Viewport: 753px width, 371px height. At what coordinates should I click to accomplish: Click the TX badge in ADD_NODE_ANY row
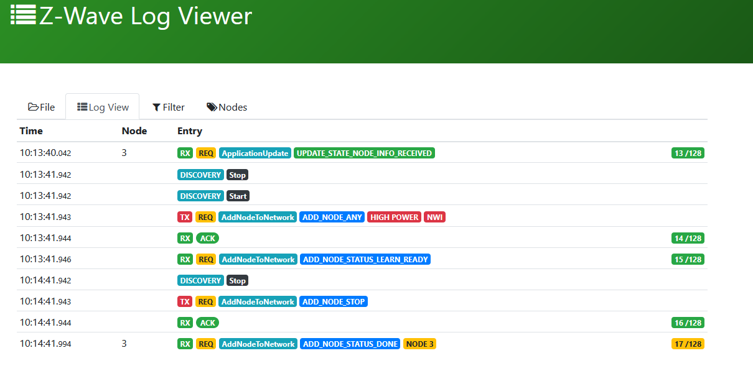pos(185,218)
